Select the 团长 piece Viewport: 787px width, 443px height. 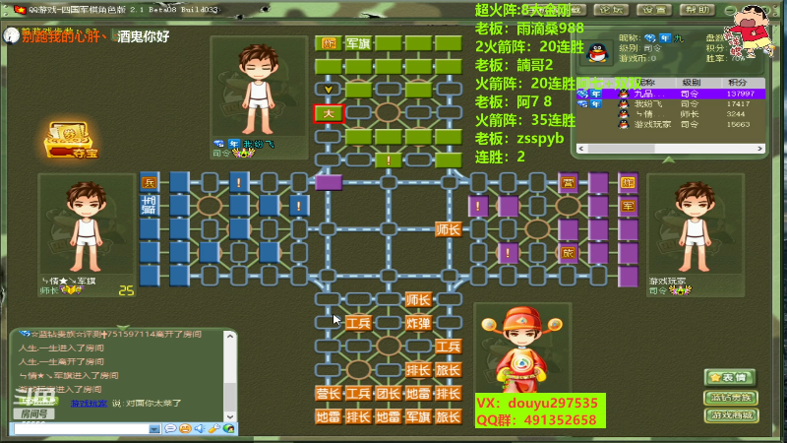click(x=388, y=393)
